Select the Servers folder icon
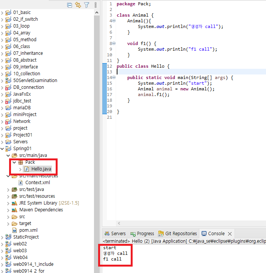Screen dimensions: 266x273 (8, 142)
